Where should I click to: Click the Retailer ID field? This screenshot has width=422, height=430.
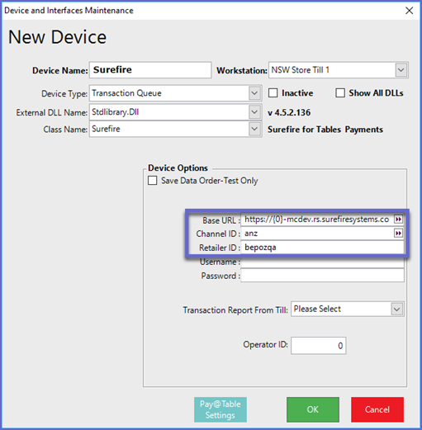pyautogui.click(x=323, y=248)
